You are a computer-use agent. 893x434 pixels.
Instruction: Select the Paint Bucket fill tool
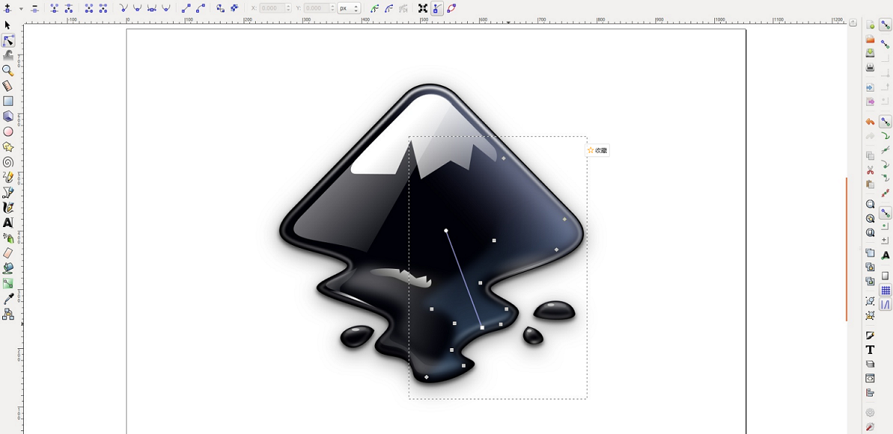point(8,268)
